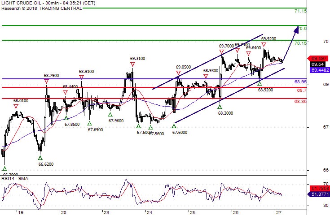The width and height of the screenshot is (330, 215).
Task: Click the 67.9600 swing low label
Action: tap(116, 121)
